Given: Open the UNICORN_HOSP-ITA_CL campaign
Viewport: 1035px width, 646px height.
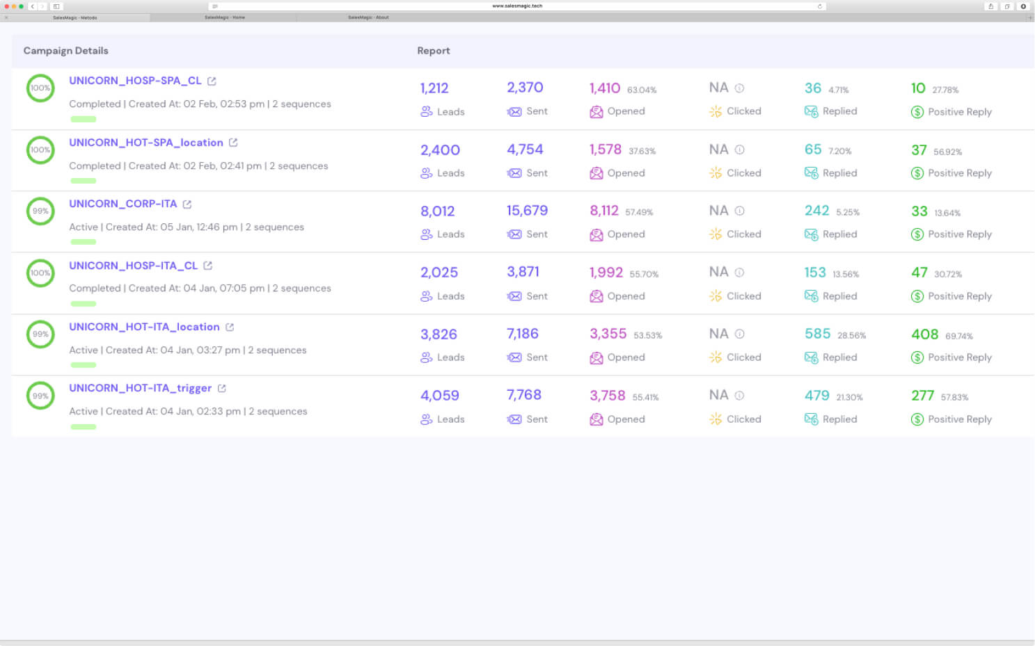Looking at the screenshot, I should (x=133, y=266).
